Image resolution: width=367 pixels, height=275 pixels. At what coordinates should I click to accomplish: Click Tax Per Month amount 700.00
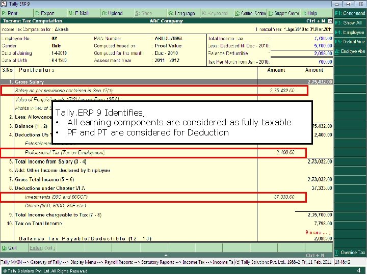[325, 62]
